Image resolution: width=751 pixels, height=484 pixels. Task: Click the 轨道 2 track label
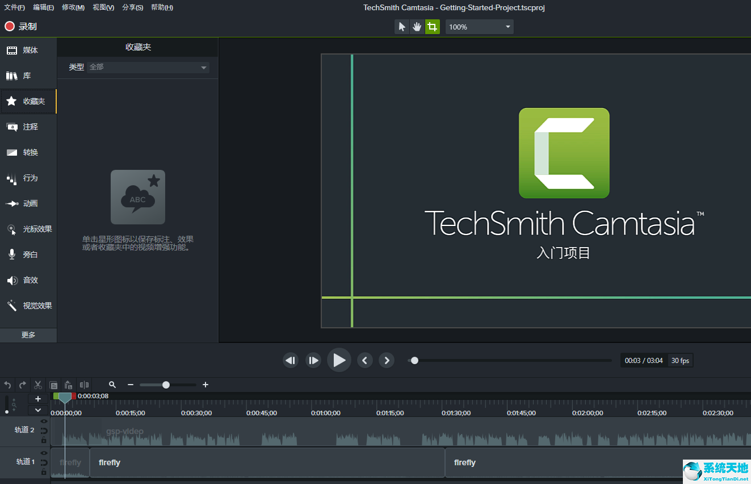coord(24,430)
